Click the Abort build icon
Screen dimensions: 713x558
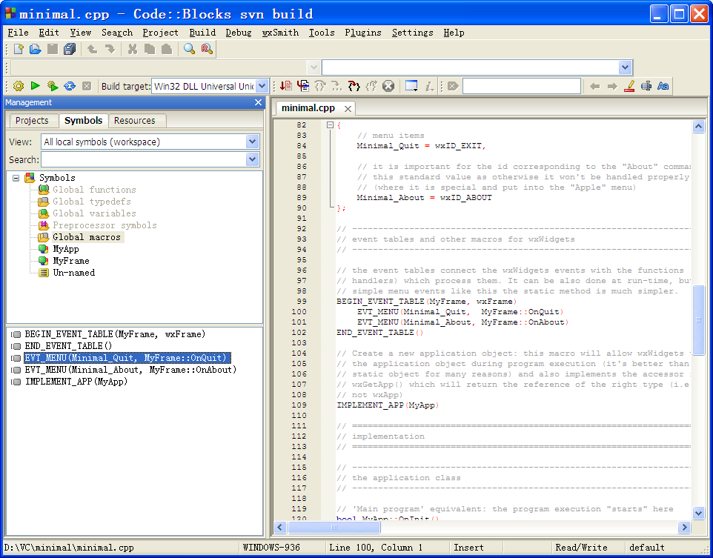click(x=87, y=86)
